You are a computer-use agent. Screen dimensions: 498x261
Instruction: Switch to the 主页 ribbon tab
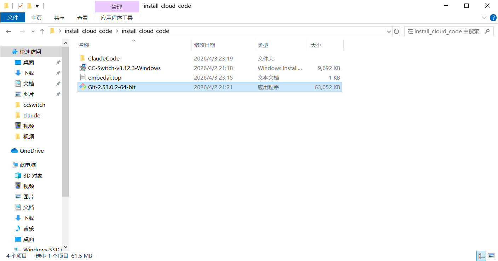pos(36,18)
